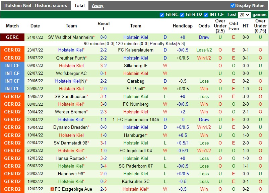Viewport: 269px width, 193px height.
Task: Click the GER D2 label on 12/02/22 row
Action: point(12,189)
